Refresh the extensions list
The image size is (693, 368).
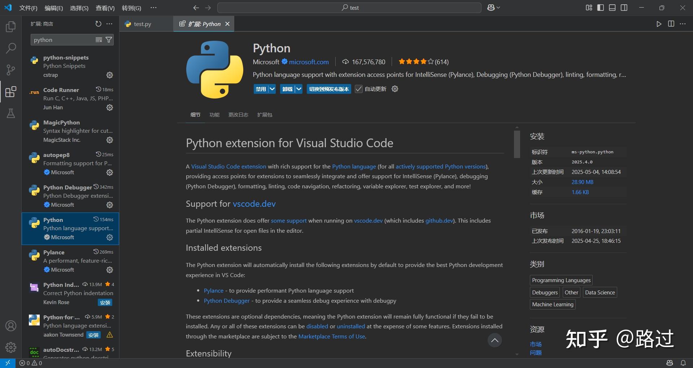[98, 23]
